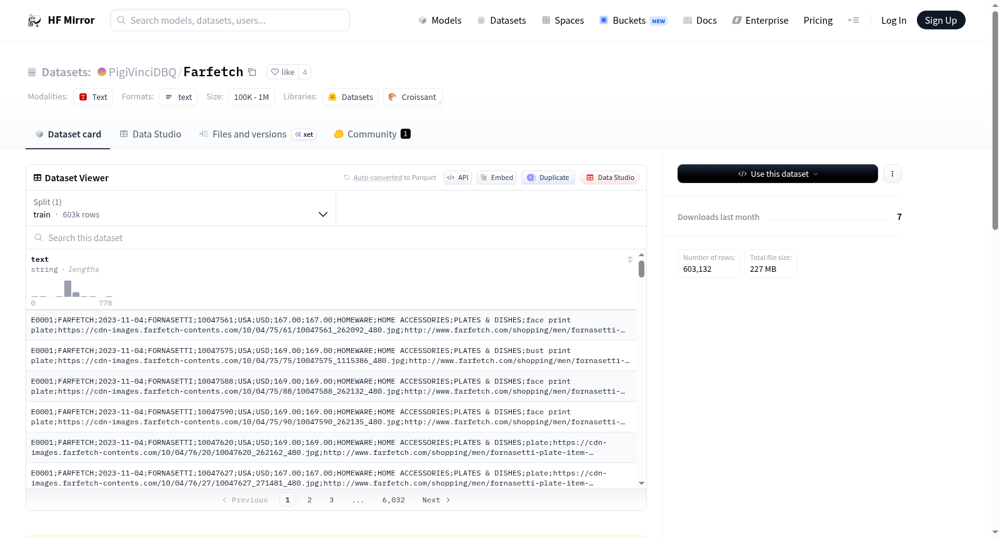Screen dimensions: 1000x538
Task: Click the column sort arrows icon
Action: tap(630, 259)
